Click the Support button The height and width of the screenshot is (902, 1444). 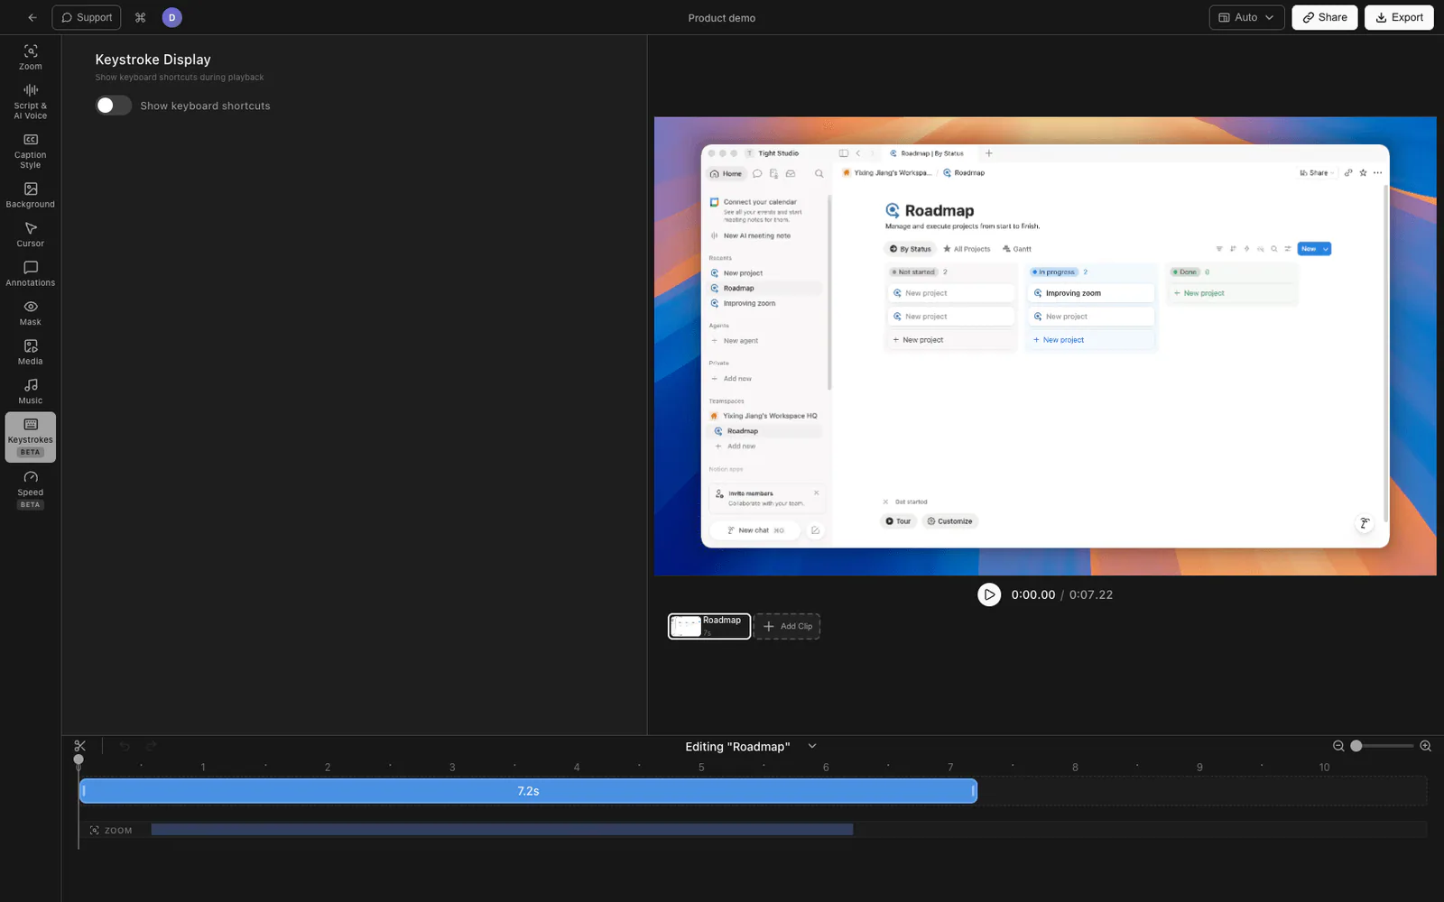pos(87,17)
